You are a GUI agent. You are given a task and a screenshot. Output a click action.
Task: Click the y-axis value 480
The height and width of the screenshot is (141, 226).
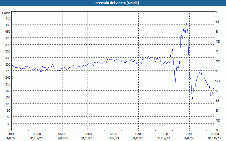tap(8, 25)
